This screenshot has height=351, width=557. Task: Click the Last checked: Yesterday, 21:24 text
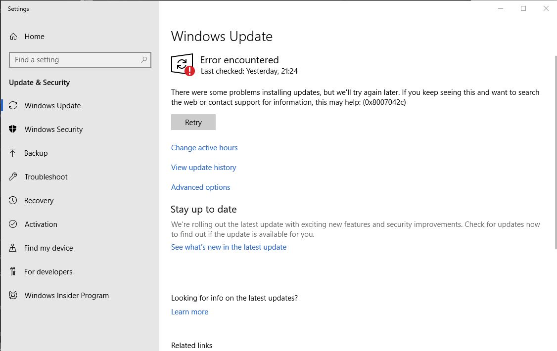pos(249,71)
